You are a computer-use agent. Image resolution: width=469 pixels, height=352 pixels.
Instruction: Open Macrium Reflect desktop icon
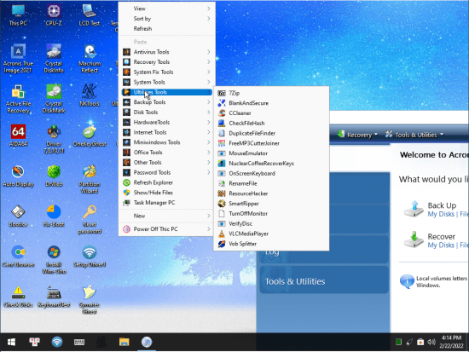click(x=90, y=58)
